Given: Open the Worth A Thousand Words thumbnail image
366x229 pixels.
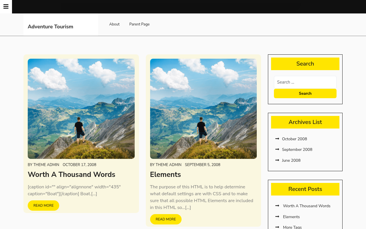Looking at the screenshot, I should coord(81,109).
